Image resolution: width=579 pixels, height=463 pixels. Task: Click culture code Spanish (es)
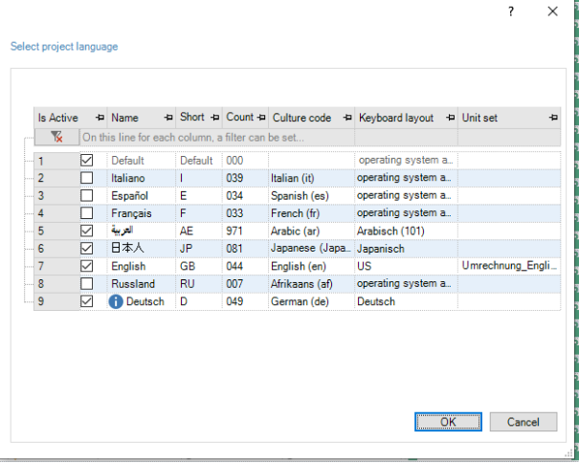[311, 196]
